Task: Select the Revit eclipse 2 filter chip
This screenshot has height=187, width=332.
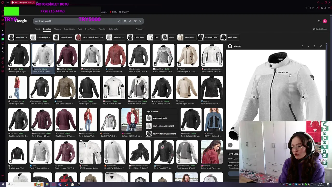Action: (x=40, y=37)
